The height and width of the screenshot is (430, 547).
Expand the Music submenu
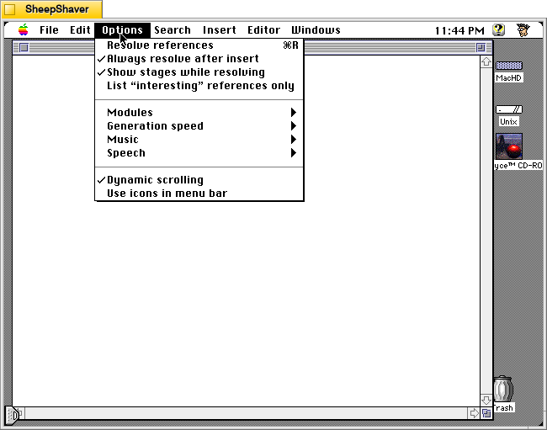click(199, 140)
